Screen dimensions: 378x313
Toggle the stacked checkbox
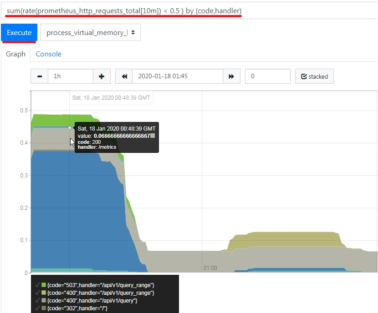(x=314, y=76)
